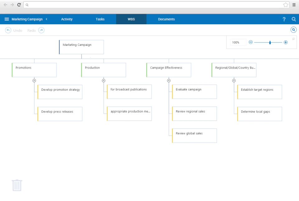The image size is (299, 201).
Task: Select the Campaign Effectiveness node
Action: 169,70
